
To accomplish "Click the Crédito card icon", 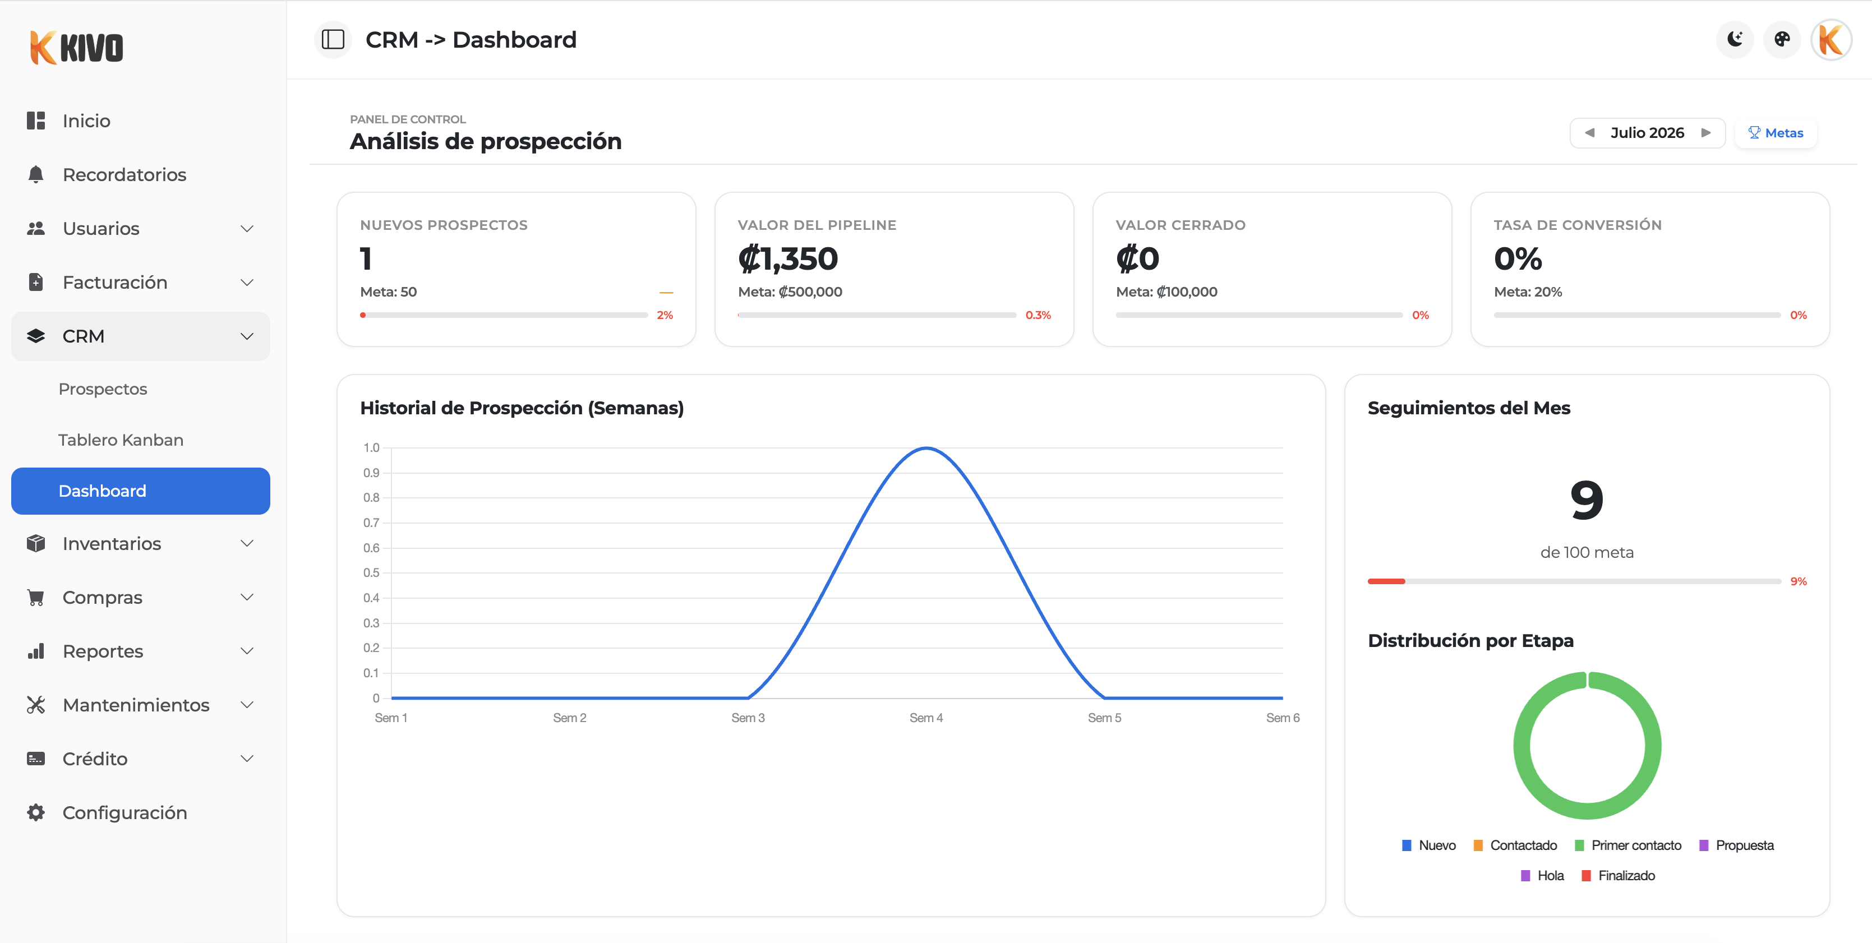I will 35,759.
